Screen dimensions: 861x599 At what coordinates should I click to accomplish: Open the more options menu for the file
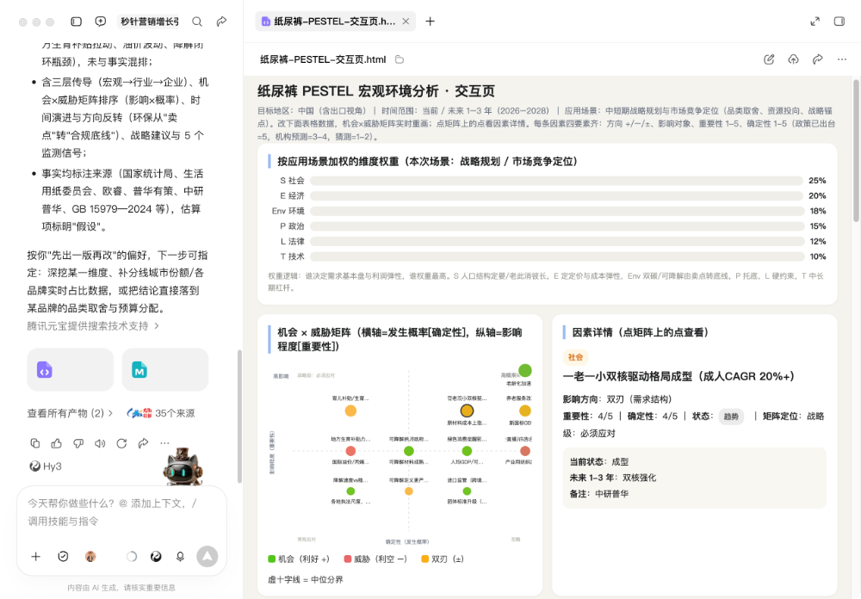842,59
